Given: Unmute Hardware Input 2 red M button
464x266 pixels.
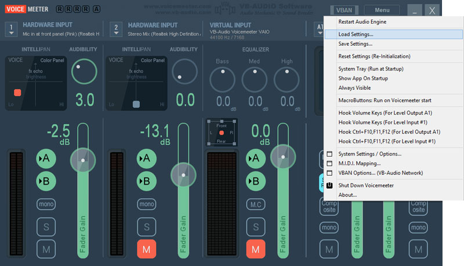Looking at the screenshot, I should click(x=147, y=249).
